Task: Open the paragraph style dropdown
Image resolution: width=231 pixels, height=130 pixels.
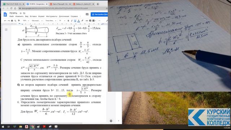Action: (37, 21)
